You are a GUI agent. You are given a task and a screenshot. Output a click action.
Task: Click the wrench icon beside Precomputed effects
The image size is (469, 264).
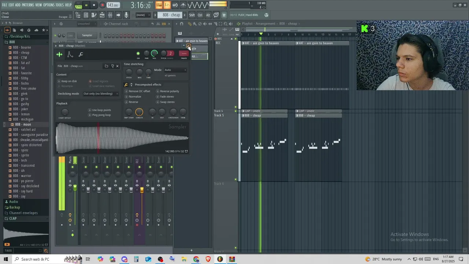(x=126, y=85)
